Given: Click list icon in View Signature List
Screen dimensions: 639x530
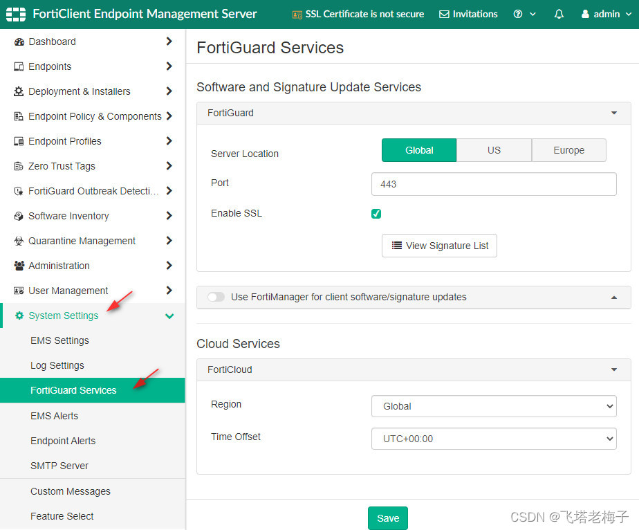Looking at the screenshot, I should pyautogui.click(x=396, y=246).
